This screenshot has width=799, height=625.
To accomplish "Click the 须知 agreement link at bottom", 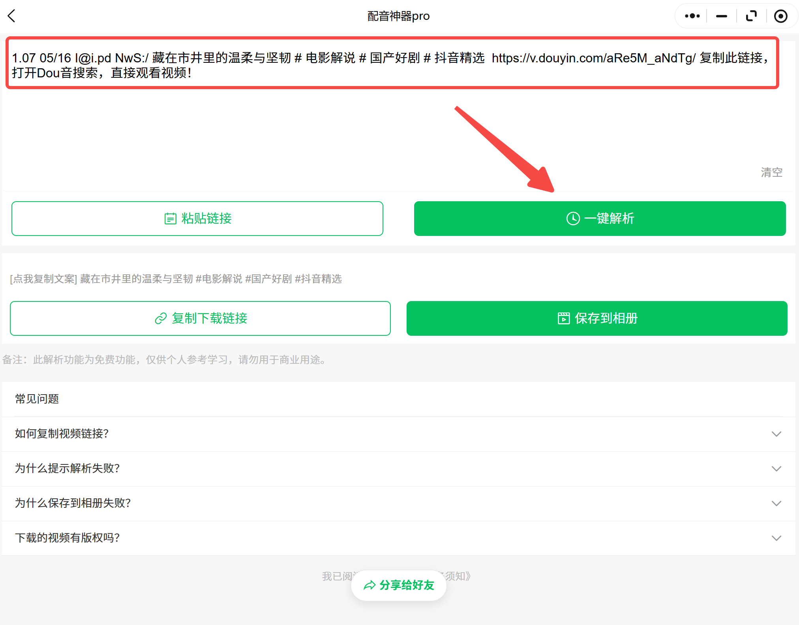I will 458,576.
